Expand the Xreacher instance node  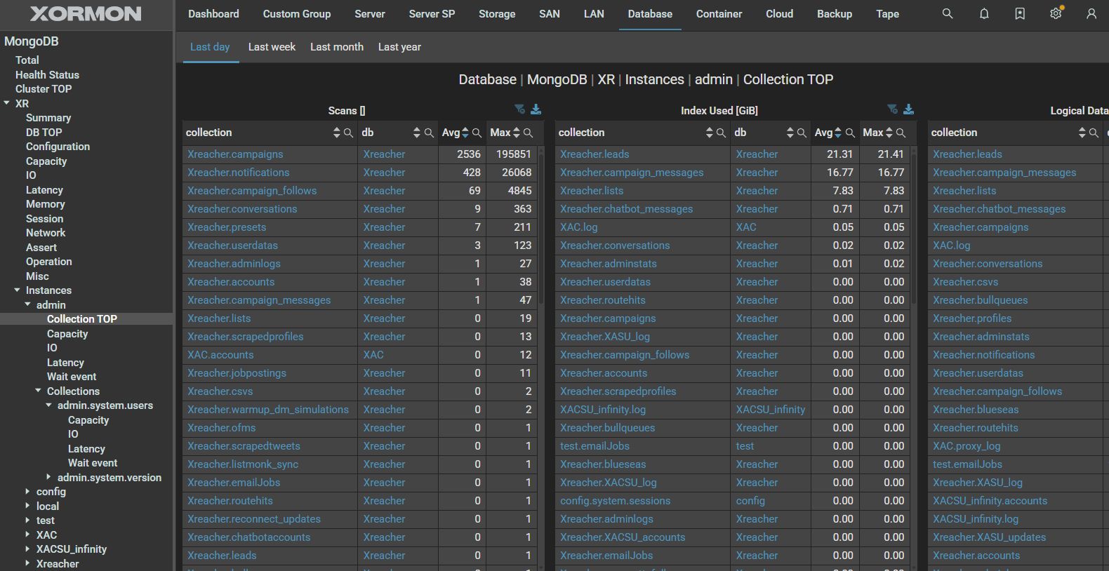tap(27, 563)
